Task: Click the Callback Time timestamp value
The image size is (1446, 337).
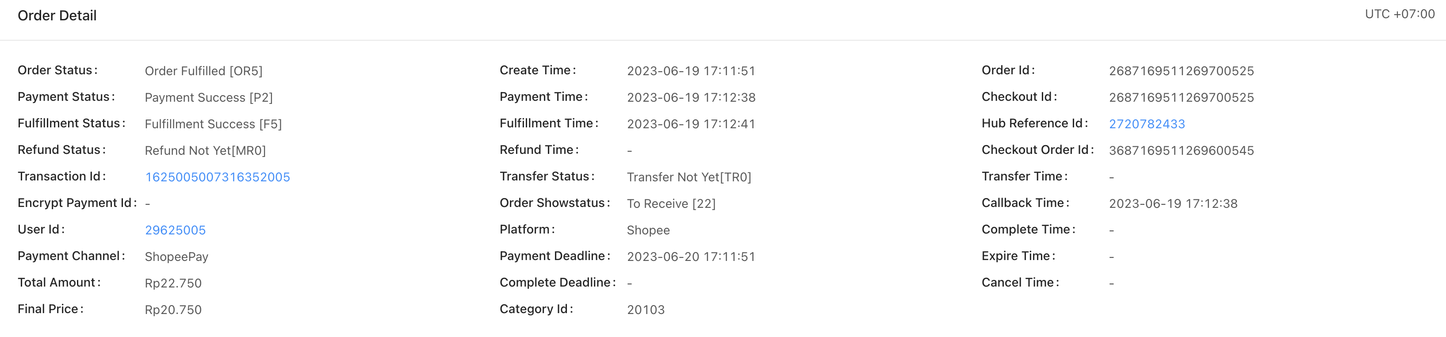Action: (1173, 203)
